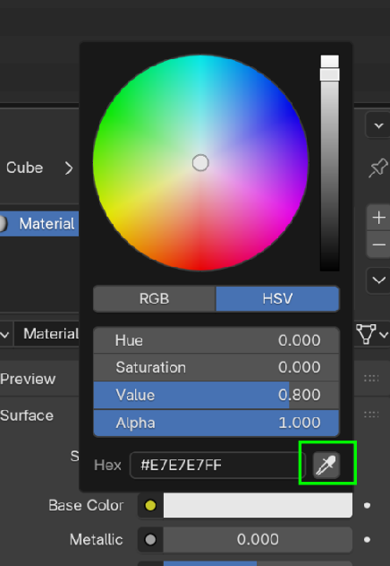Click the Value slider field
This screenshot has height=566, width=390.
coord(216,395)
